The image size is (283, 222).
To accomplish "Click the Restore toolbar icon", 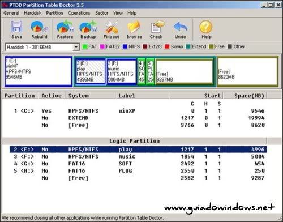I will (65, 27).
